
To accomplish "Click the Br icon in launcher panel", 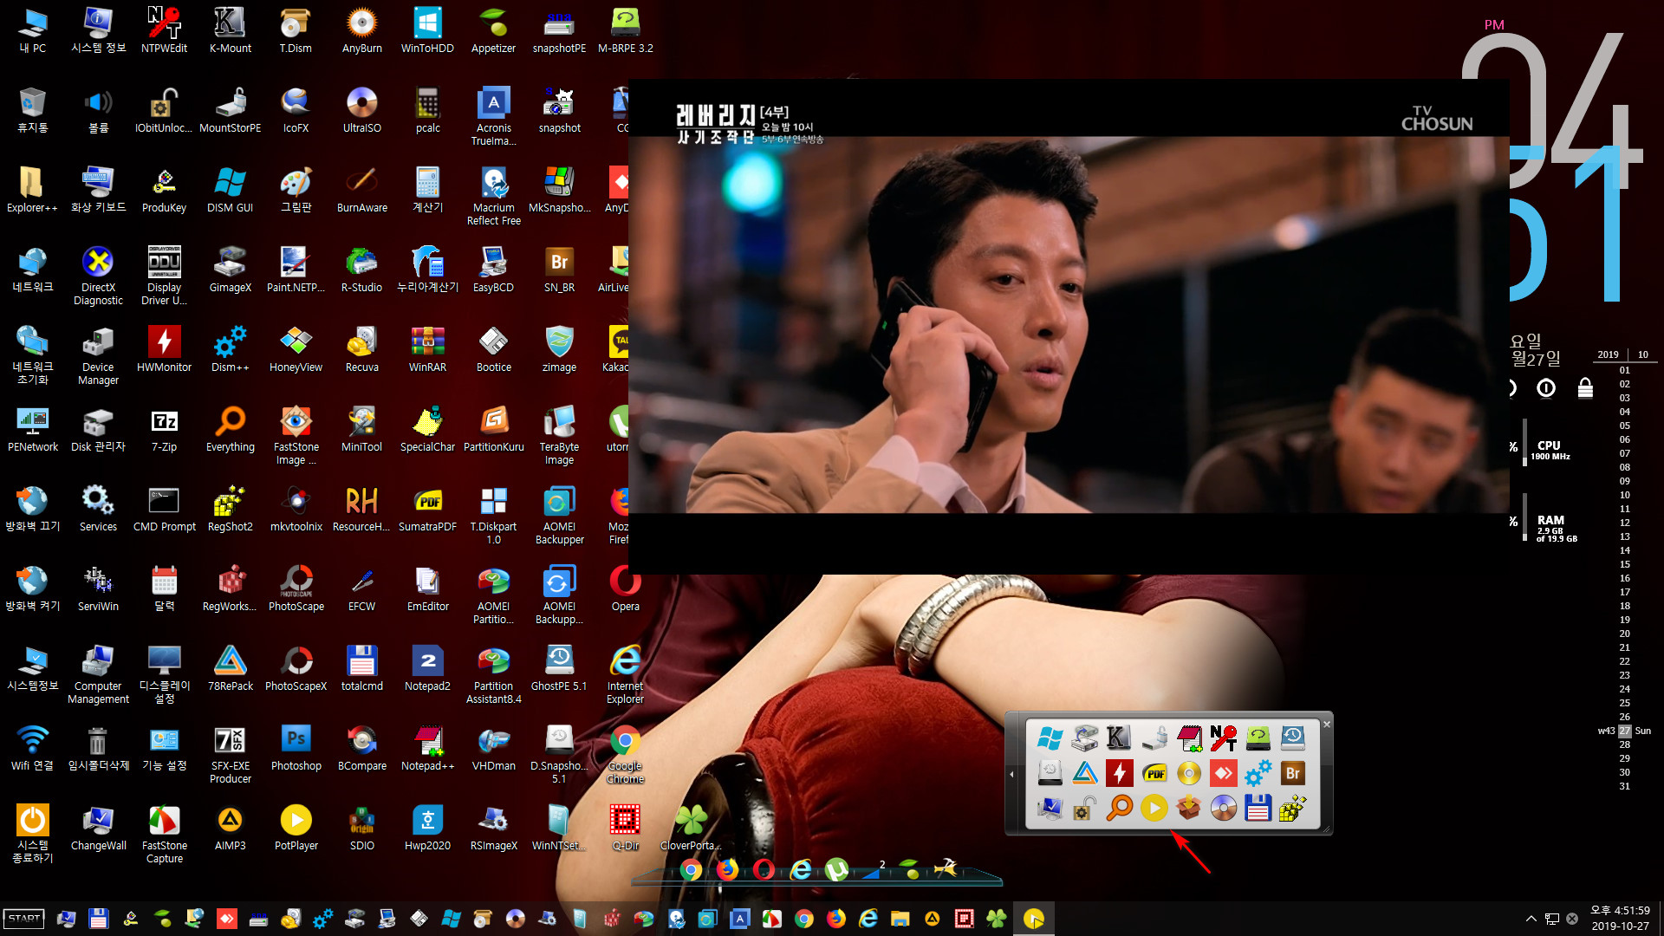I will pos(1292,773).
